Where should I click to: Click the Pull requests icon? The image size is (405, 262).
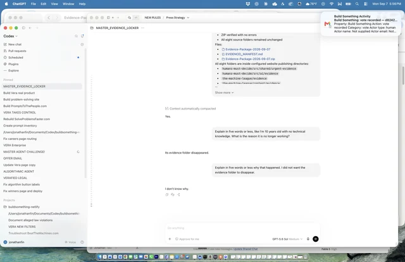pos(5,51)
